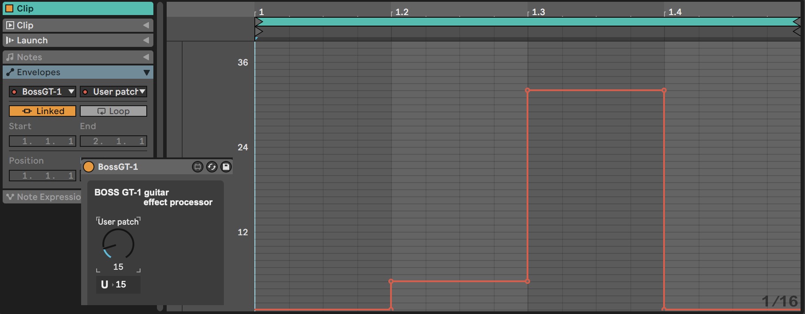Click the save preset disk icon

tap(226, 167)
